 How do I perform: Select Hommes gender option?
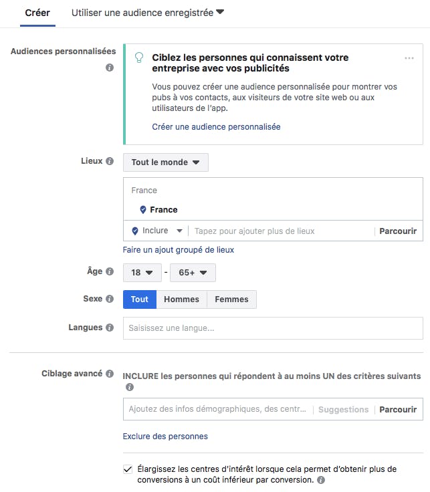[181, 299]
